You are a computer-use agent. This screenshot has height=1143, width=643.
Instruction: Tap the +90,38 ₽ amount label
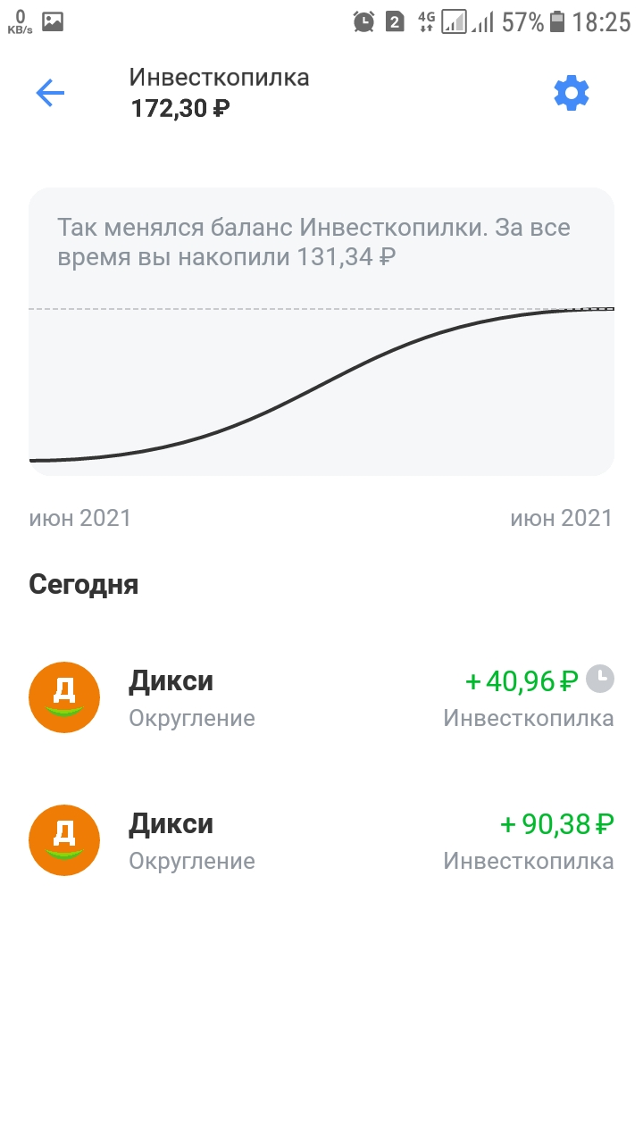[557, 823]
